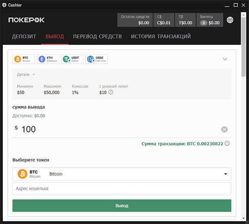
Task: Select the USDC USD Coin payment method
Action: [97, 59]
